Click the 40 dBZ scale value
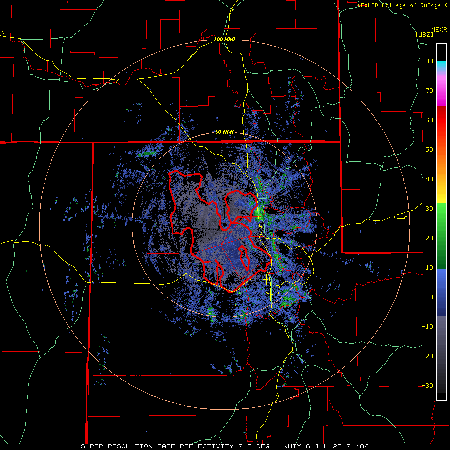 [429, 179]
